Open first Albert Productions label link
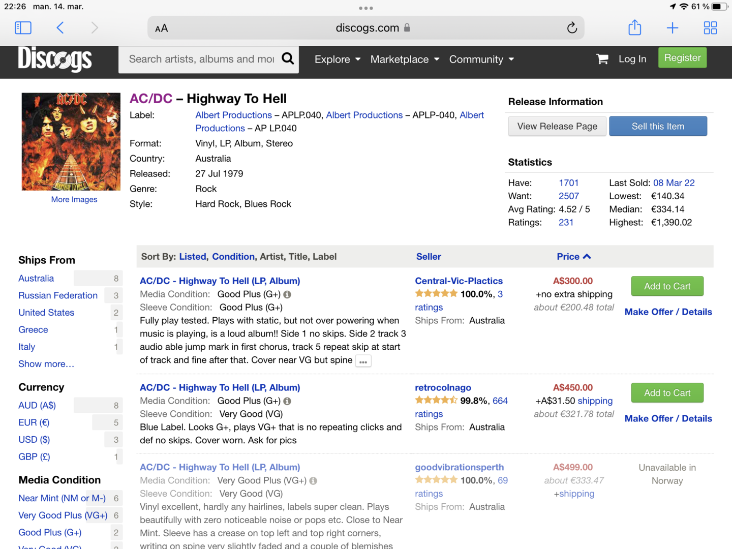Image resolution: width=732 pixels, height=549 pixels. (x=234, y=115)
